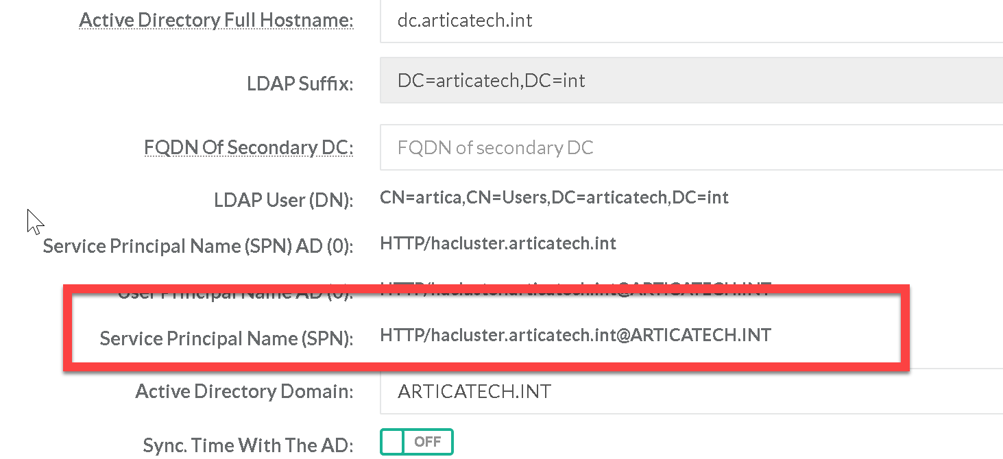Click the HTTP/hacluster.articatech.int SPN AD value

(498, 243)
